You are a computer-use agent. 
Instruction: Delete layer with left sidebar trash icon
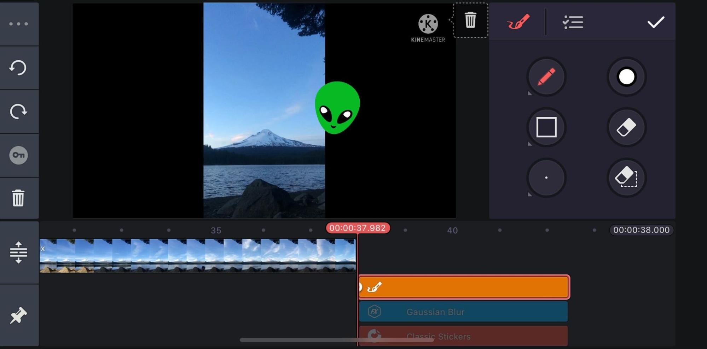click(x=18, y=198)
